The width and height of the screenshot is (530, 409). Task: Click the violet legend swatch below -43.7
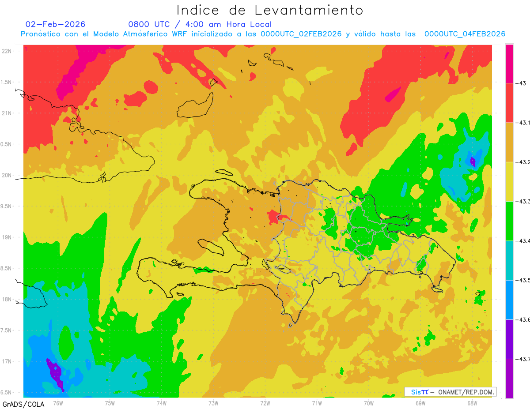coord(509,378)
